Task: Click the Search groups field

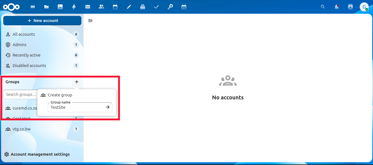Action: (21, 94)
